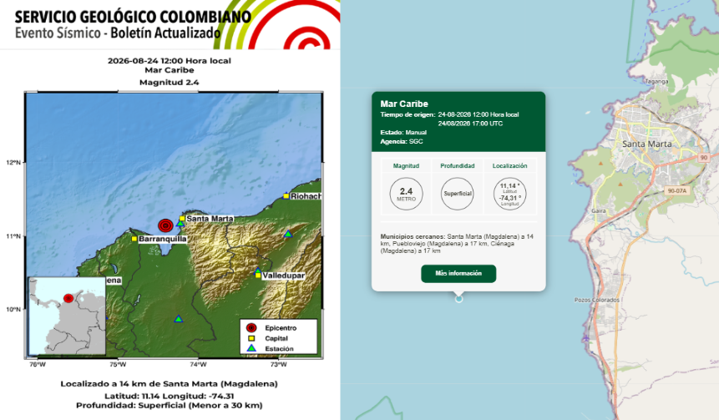Select the yellow capital square at Barranquilla
This screenshot has height=420, width=719.
click(134, 239)
